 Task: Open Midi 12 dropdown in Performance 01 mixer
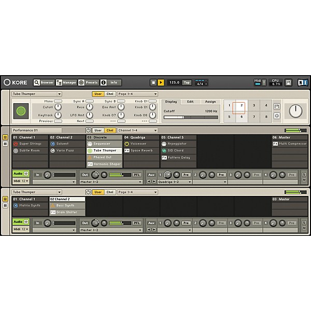click(x=21, y=181)
